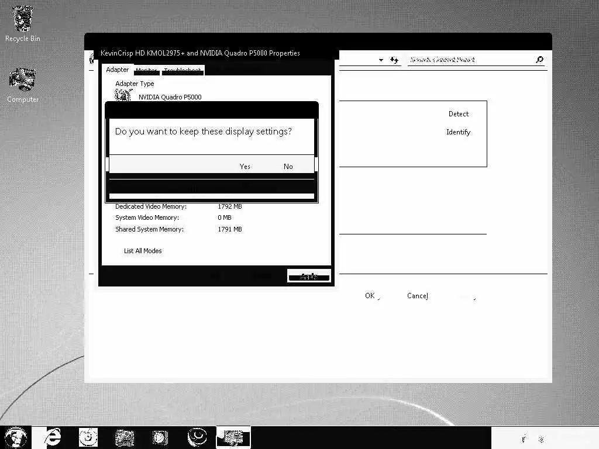Open the Recycle Bin desktop icon

[22, 23]
